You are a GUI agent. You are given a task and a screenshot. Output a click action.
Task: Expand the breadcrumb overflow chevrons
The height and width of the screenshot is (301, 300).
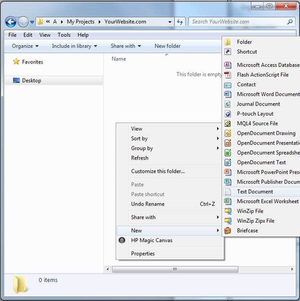pos(48,22)
